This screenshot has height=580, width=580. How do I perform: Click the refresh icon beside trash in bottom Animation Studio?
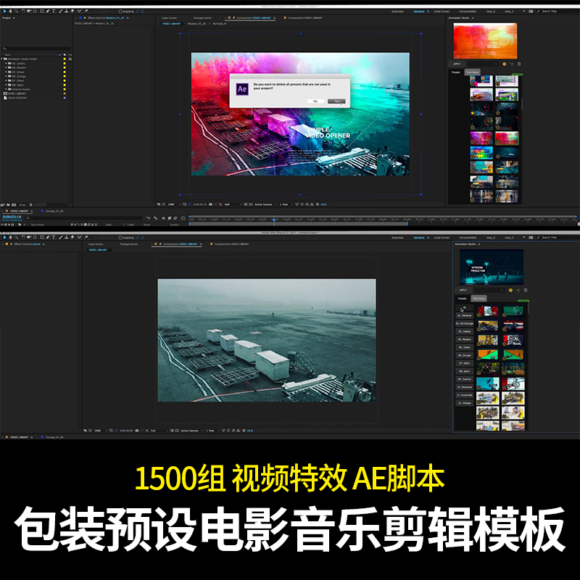(518, 291)
